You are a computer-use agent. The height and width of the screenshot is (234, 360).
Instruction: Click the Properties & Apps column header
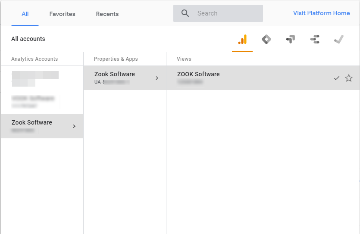point(116,59)
